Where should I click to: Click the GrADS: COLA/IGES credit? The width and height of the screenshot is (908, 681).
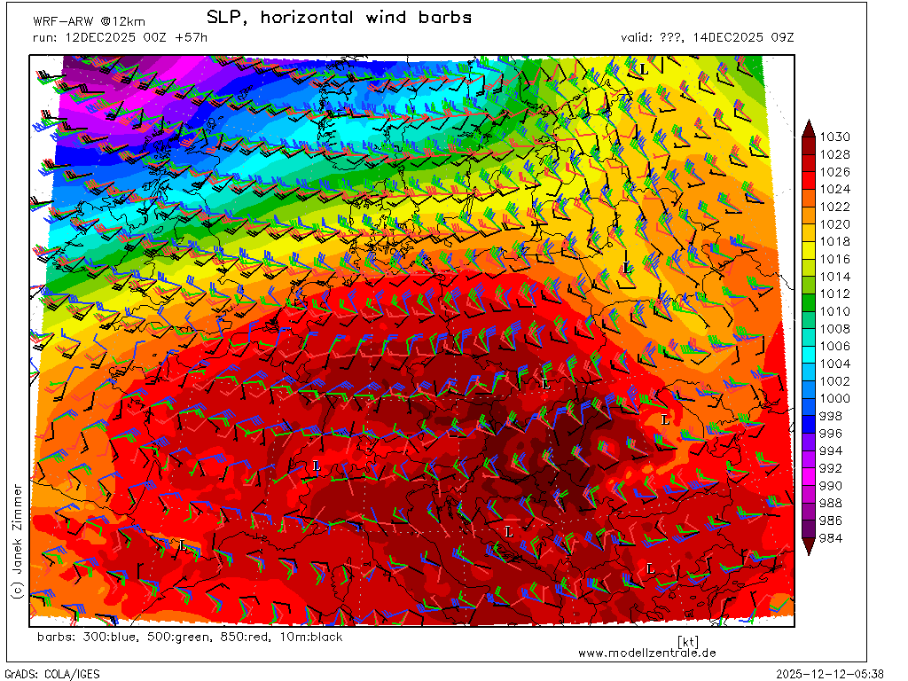point(52,674)
